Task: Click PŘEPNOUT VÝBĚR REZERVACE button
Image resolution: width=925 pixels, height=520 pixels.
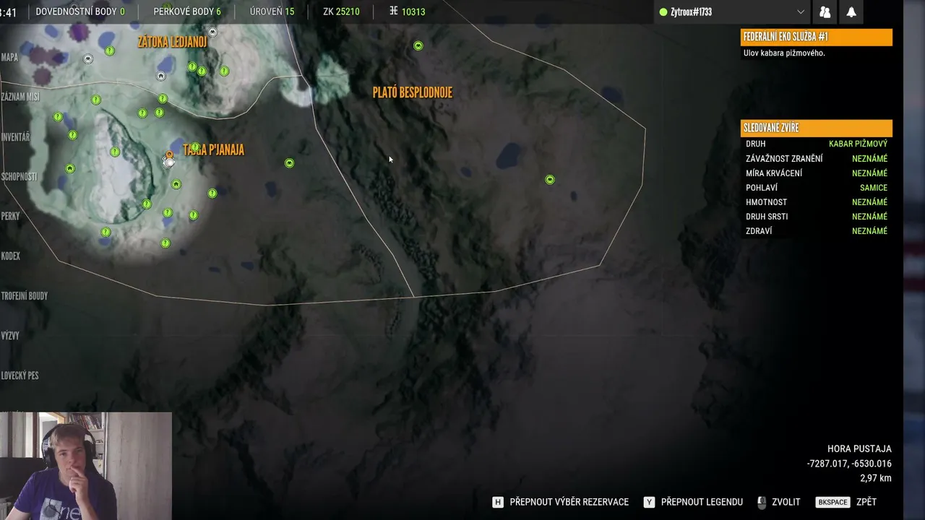Action: click(x=560, y=502)
